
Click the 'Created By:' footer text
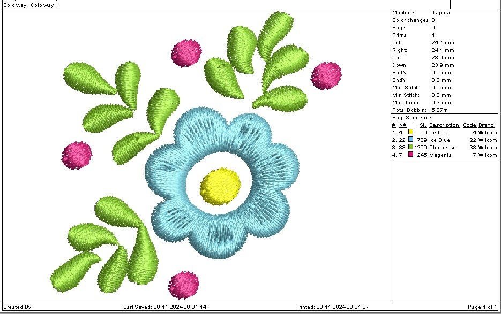point(18,307)
